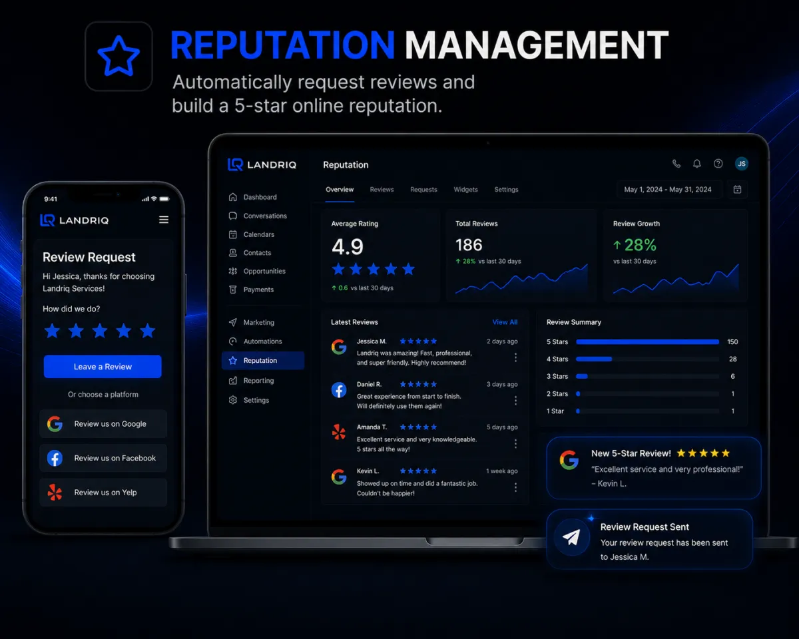Click the Landriq logo on laptop
799x639 pixels.
(262, 164)
